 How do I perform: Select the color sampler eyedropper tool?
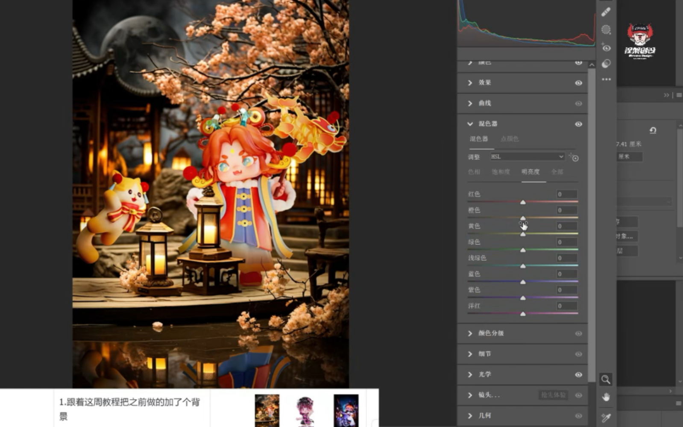point(606,418)
